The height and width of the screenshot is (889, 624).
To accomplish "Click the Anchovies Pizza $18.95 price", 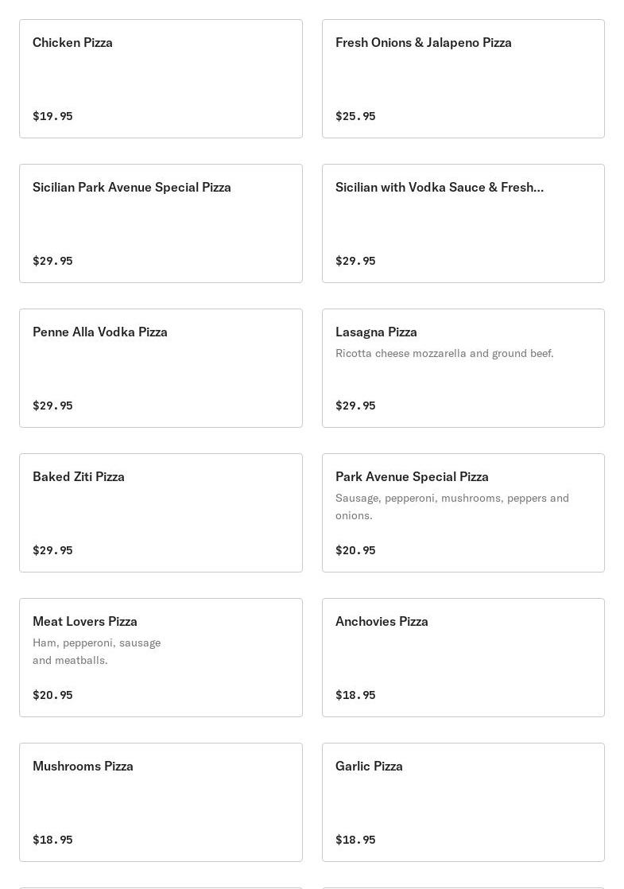I will [x=355, y=695].
